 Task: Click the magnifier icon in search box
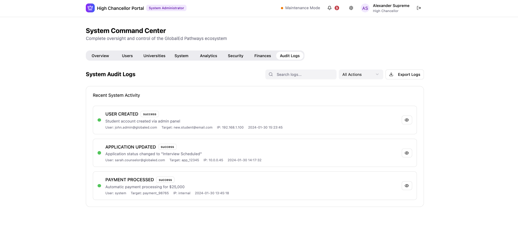(271, 75)
